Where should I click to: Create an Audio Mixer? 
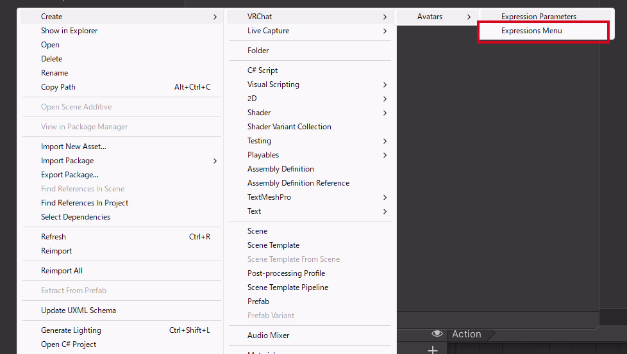coord(310,335)
